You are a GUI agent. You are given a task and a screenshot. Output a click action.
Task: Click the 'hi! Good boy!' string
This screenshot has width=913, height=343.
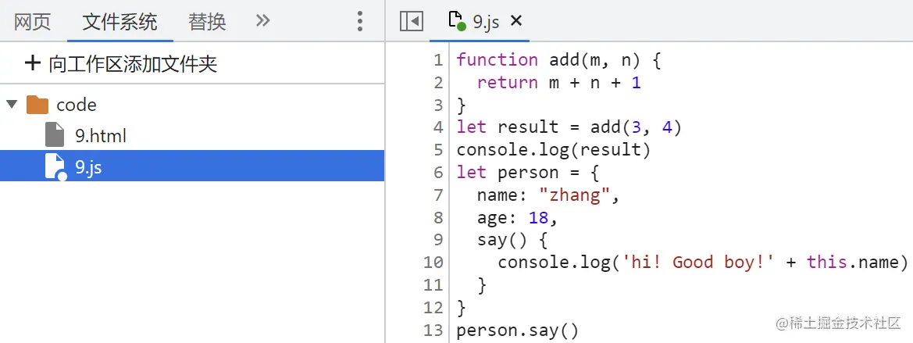click(698, 263)
